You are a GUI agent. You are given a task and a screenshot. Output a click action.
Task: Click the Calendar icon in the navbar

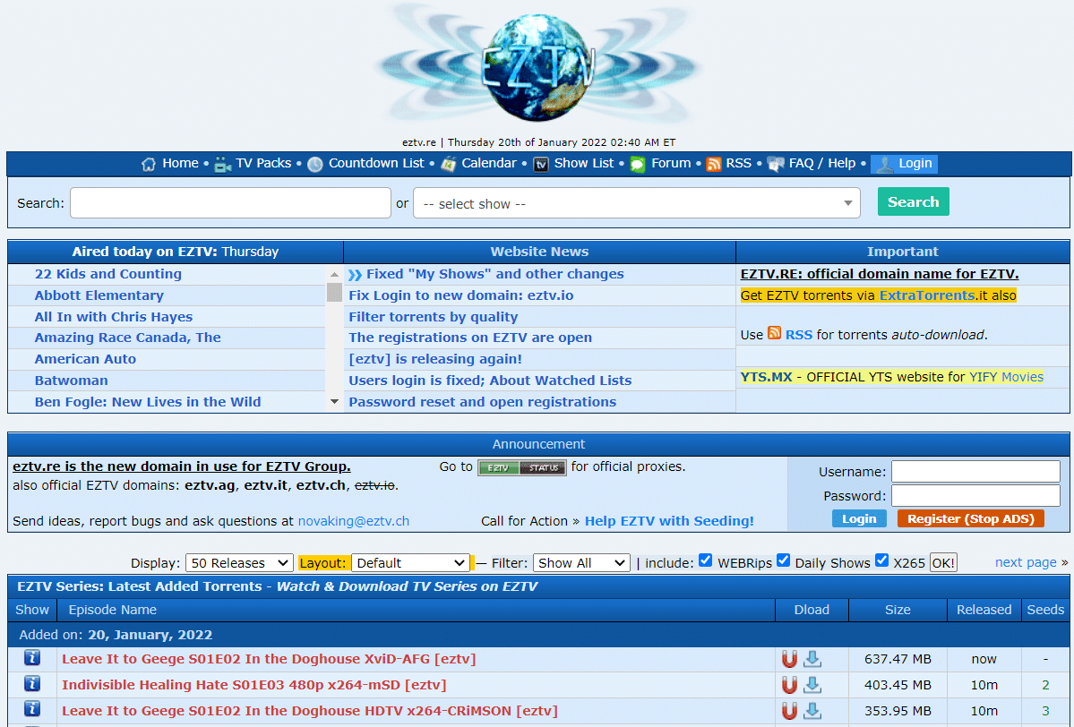(x=449, y=163)
